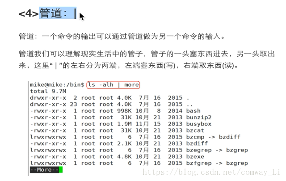Click the paragraph line starting '管道我们可以理解现实生活中的管子'
Screen dimensions: 286x181
click(147, 54)
